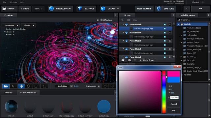Toggle visibility square of topmost Plane Model
The height and width of the screenshot is (118, 211).
pyautogui.click(x=165, y=25)
